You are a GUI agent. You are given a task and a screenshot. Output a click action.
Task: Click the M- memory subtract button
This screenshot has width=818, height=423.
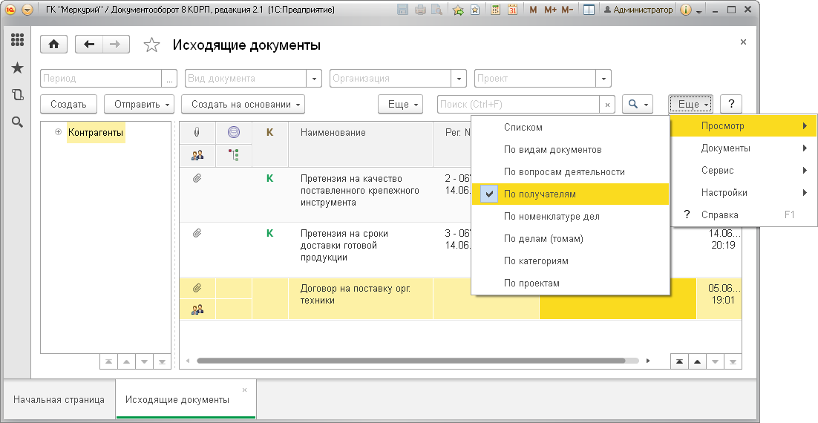point(567,10)
